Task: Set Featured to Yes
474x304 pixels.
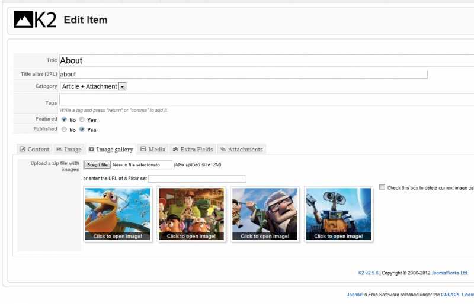Action: coord(82,119)
